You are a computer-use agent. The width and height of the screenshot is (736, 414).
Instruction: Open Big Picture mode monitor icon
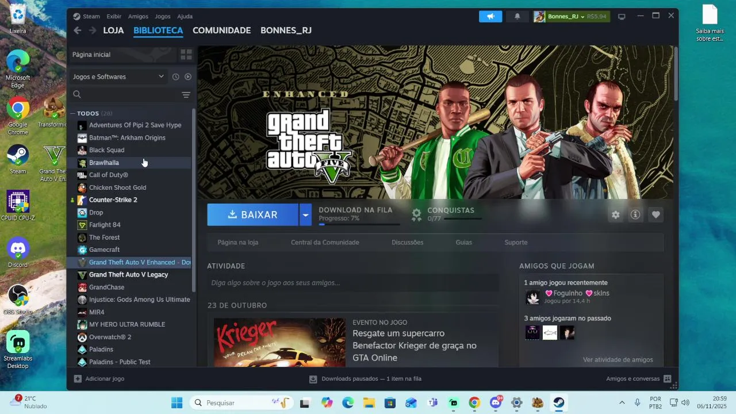pos(622,17)
